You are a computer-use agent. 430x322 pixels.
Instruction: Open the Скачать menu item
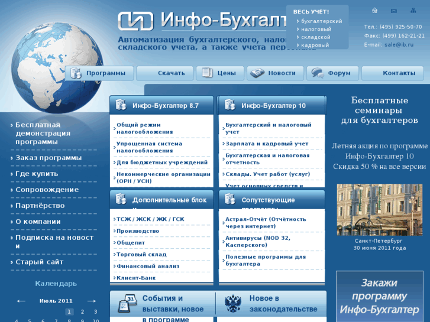click(x=165, y=73)
